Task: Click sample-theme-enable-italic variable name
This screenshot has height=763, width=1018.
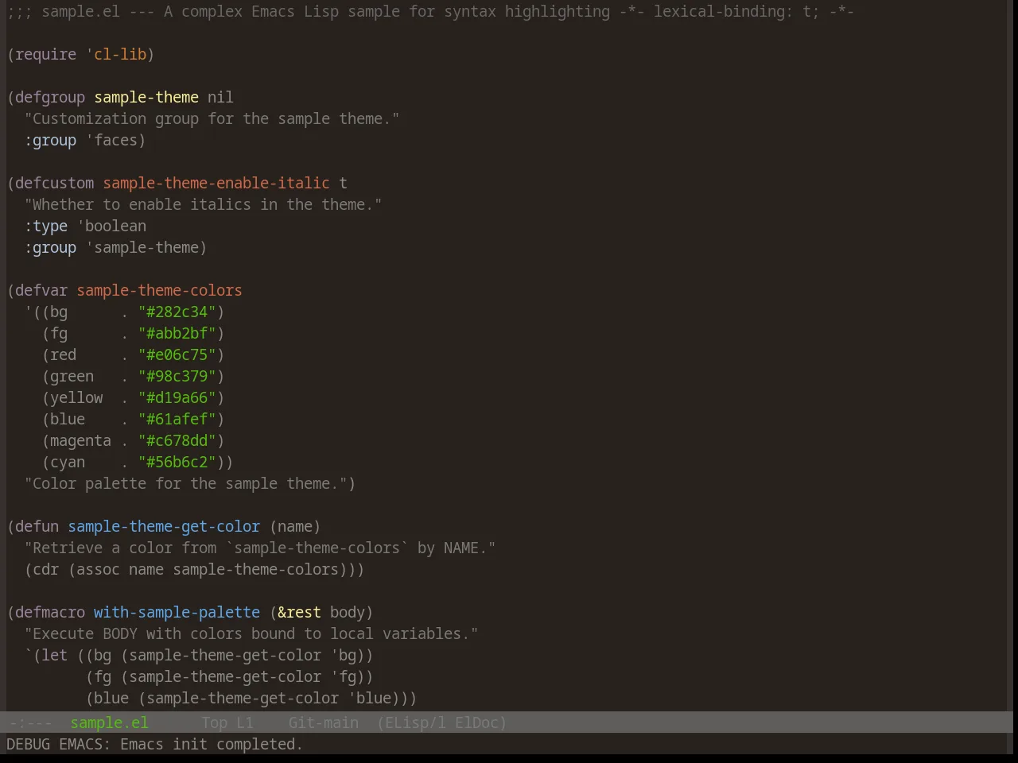Action: [216, 183]
